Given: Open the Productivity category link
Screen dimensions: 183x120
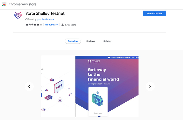Looking at the screenshot, I should coord(51,25).
